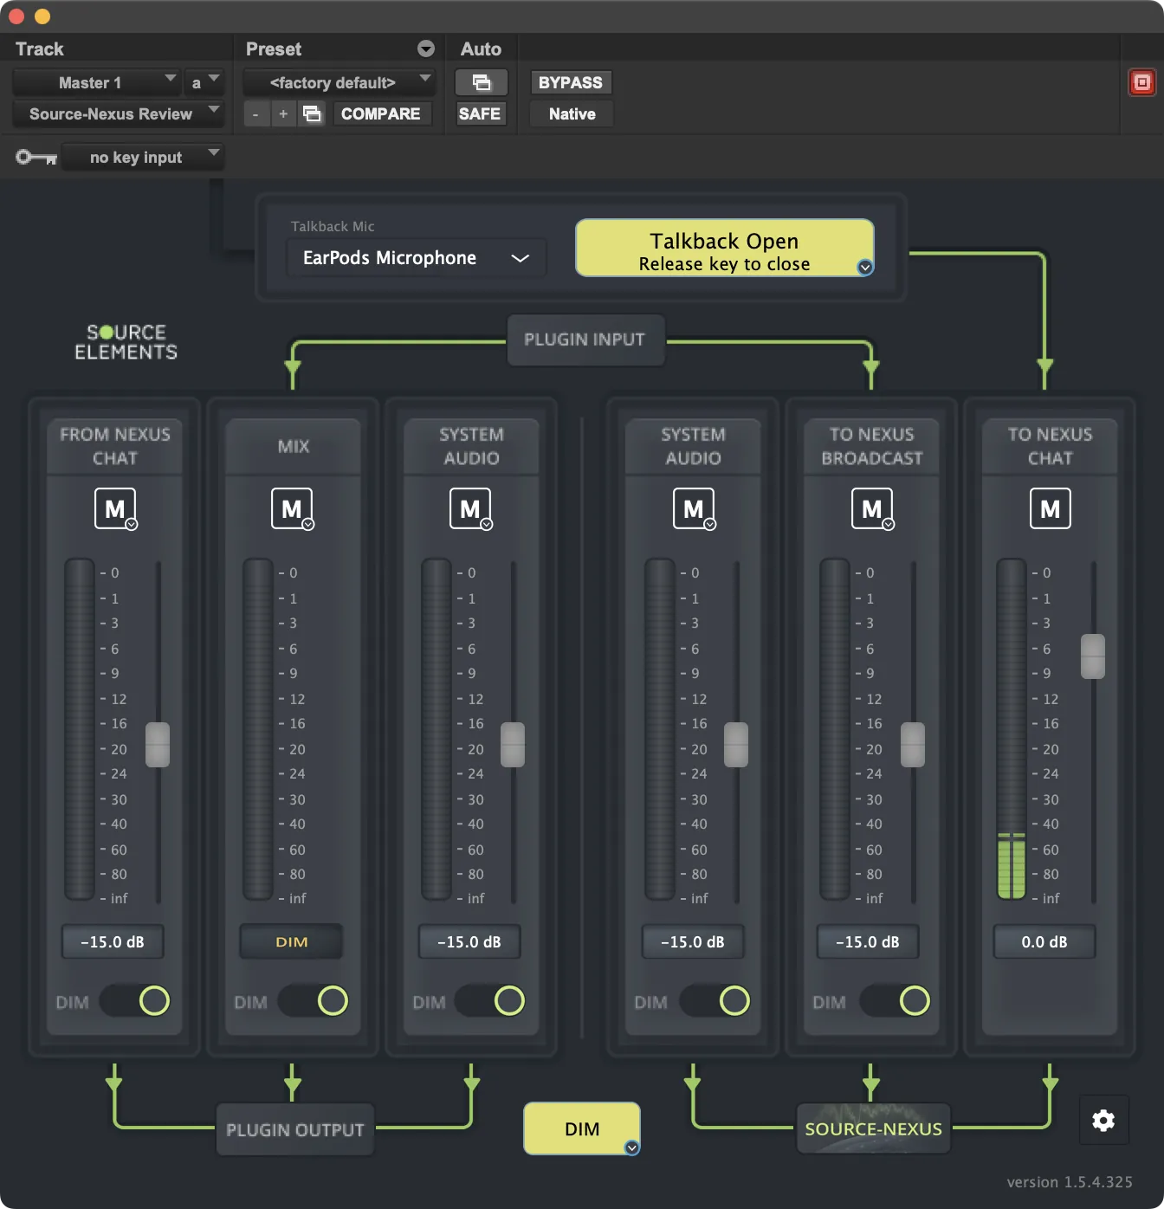
Task: Copy preset settings icon next to COMPARE
Action: tap(312, 113)
